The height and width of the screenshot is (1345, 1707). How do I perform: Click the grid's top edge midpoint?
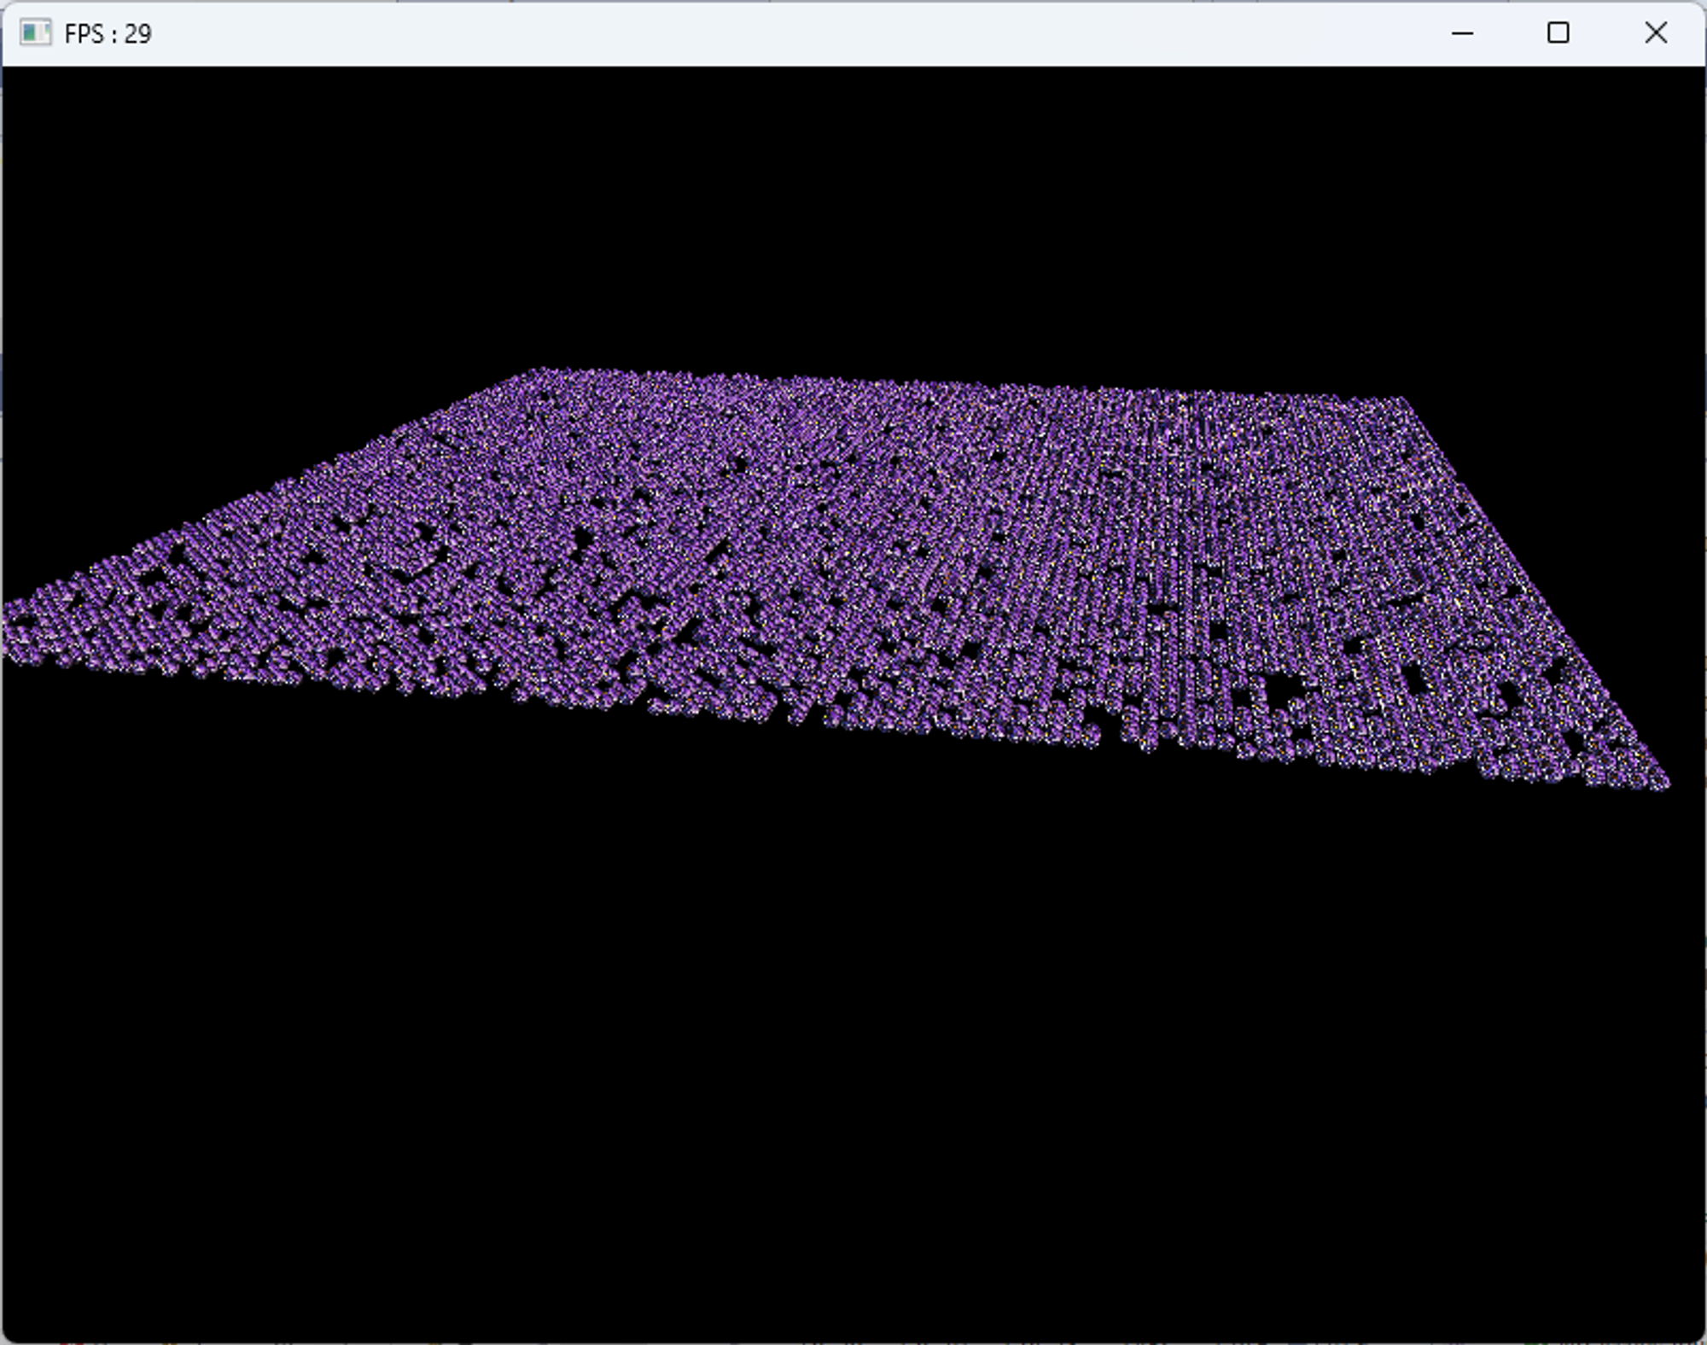point(964,386)
